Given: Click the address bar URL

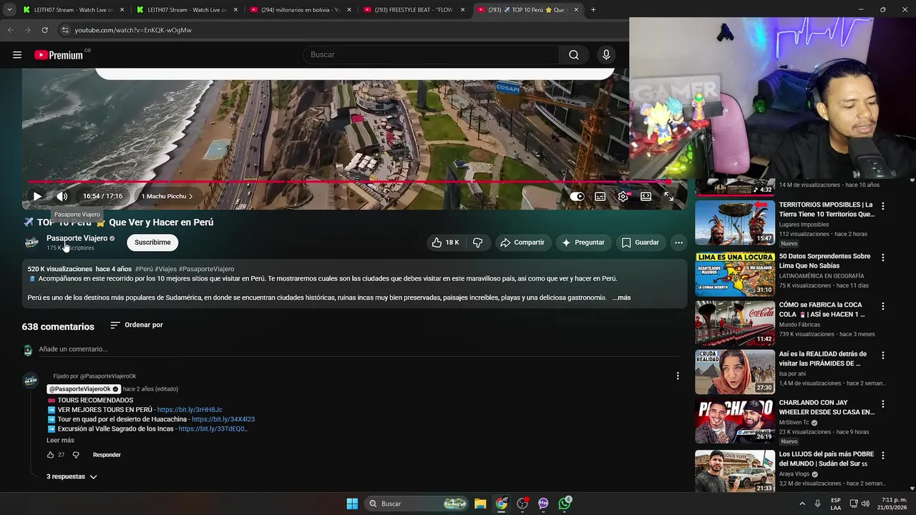Looking at the screenshot, I should 133,30.
